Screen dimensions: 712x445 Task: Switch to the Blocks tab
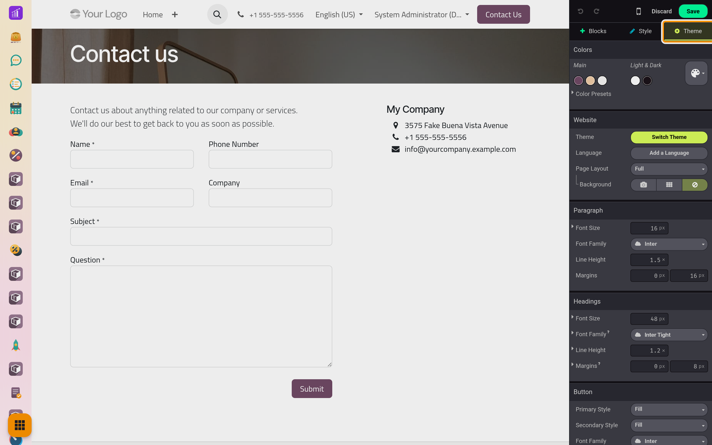(x=593, y=31)
